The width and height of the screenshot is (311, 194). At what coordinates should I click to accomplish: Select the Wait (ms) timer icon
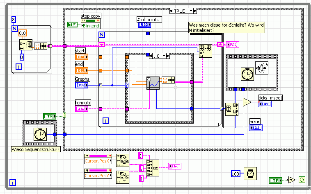coord(250,173)
